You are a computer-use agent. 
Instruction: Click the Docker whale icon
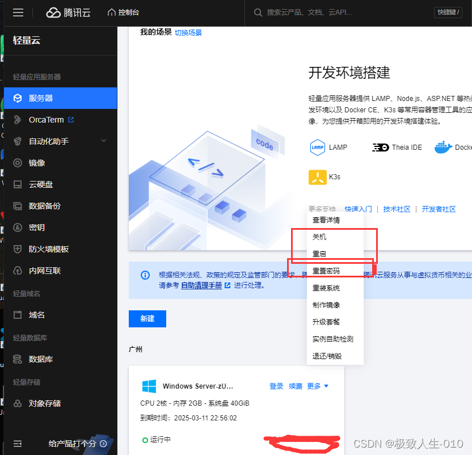(443, 148)
